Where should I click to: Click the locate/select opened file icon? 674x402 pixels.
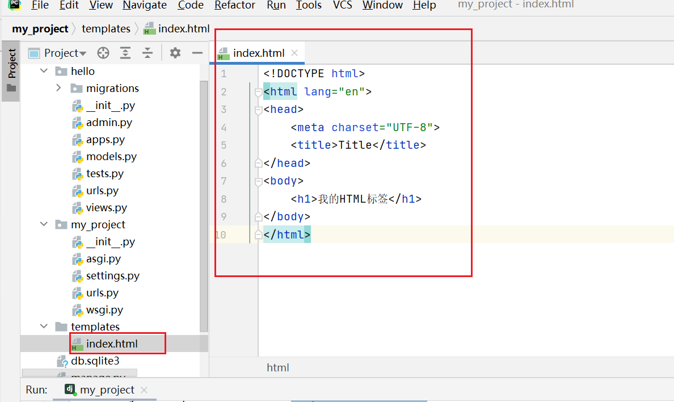point(103,53)
